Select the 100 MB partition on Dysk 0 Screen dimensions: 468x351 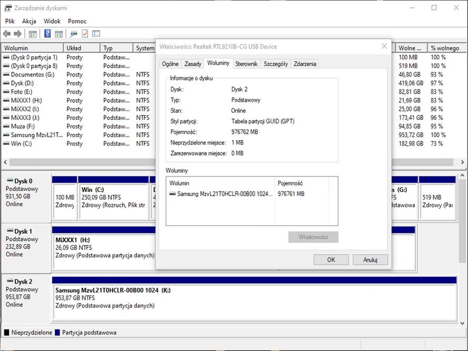click(65, 198)
